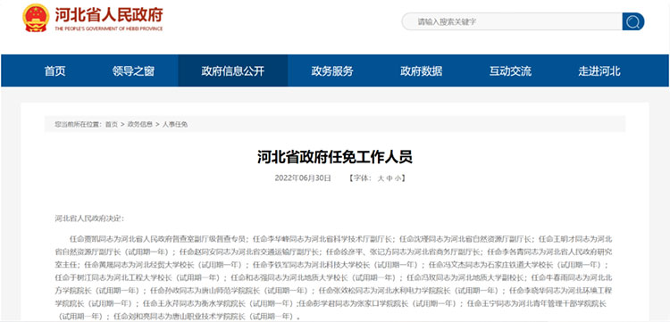Open the 首页 navigation tab
Viewport: 670px width, 322px height.
(x=55, y=70)
